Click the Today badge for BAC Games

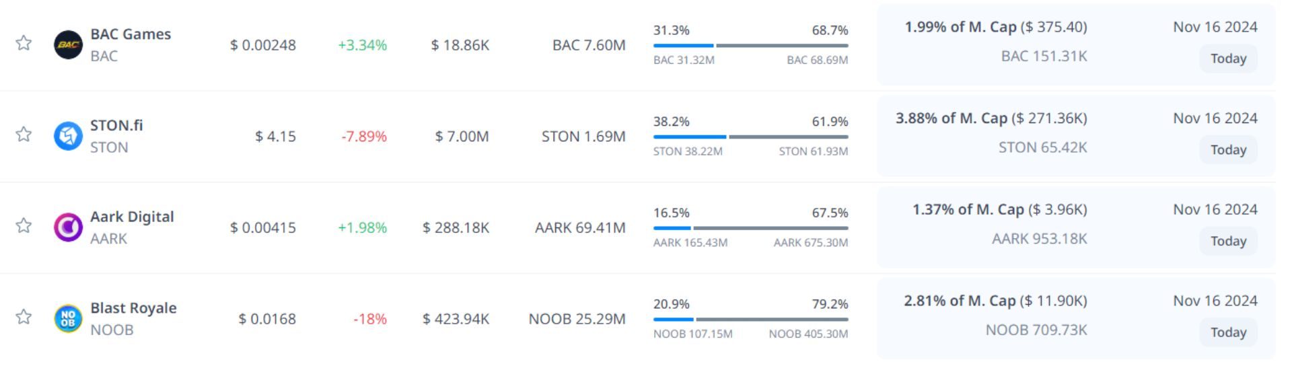coord(1228,59)
